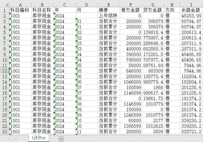This screenshot has width=203, height=142.
Task: Select credit cell 3509
Action: 153,132
